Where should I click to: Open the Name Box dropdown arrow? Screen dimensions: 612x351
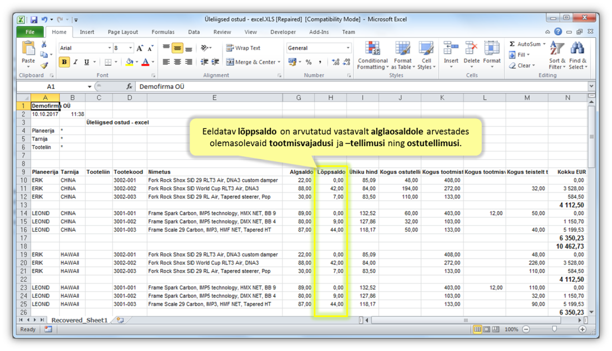pyautogui.click(x=89, y=86)
